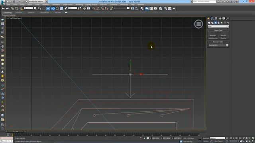Activate the Select and Link tool
This screenshot has width=255, height=143.
(12, 8)
